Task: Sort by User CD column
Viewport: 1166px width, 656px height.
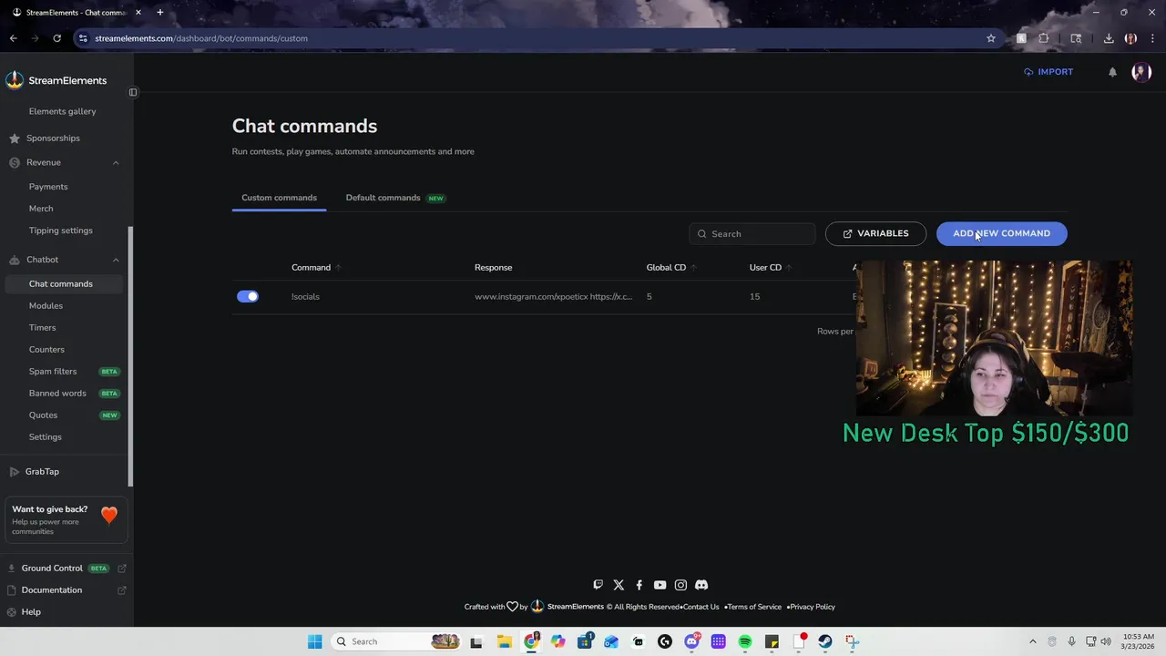Action: point(771,267)
